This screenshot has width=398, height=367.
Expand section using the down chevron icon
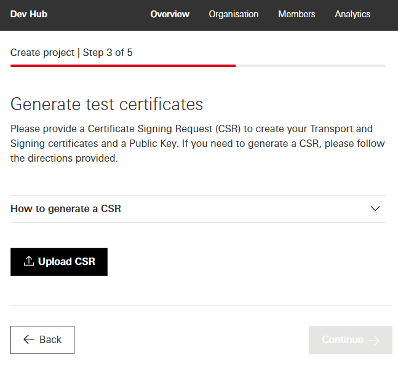(x=375, y=208)
